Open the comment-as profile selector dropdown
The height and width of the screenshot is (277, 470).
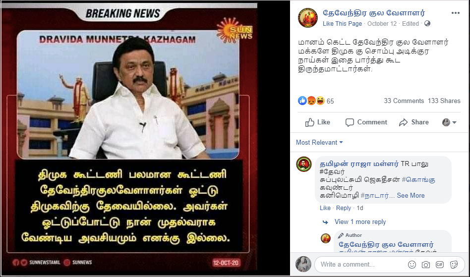pos(449,122)
